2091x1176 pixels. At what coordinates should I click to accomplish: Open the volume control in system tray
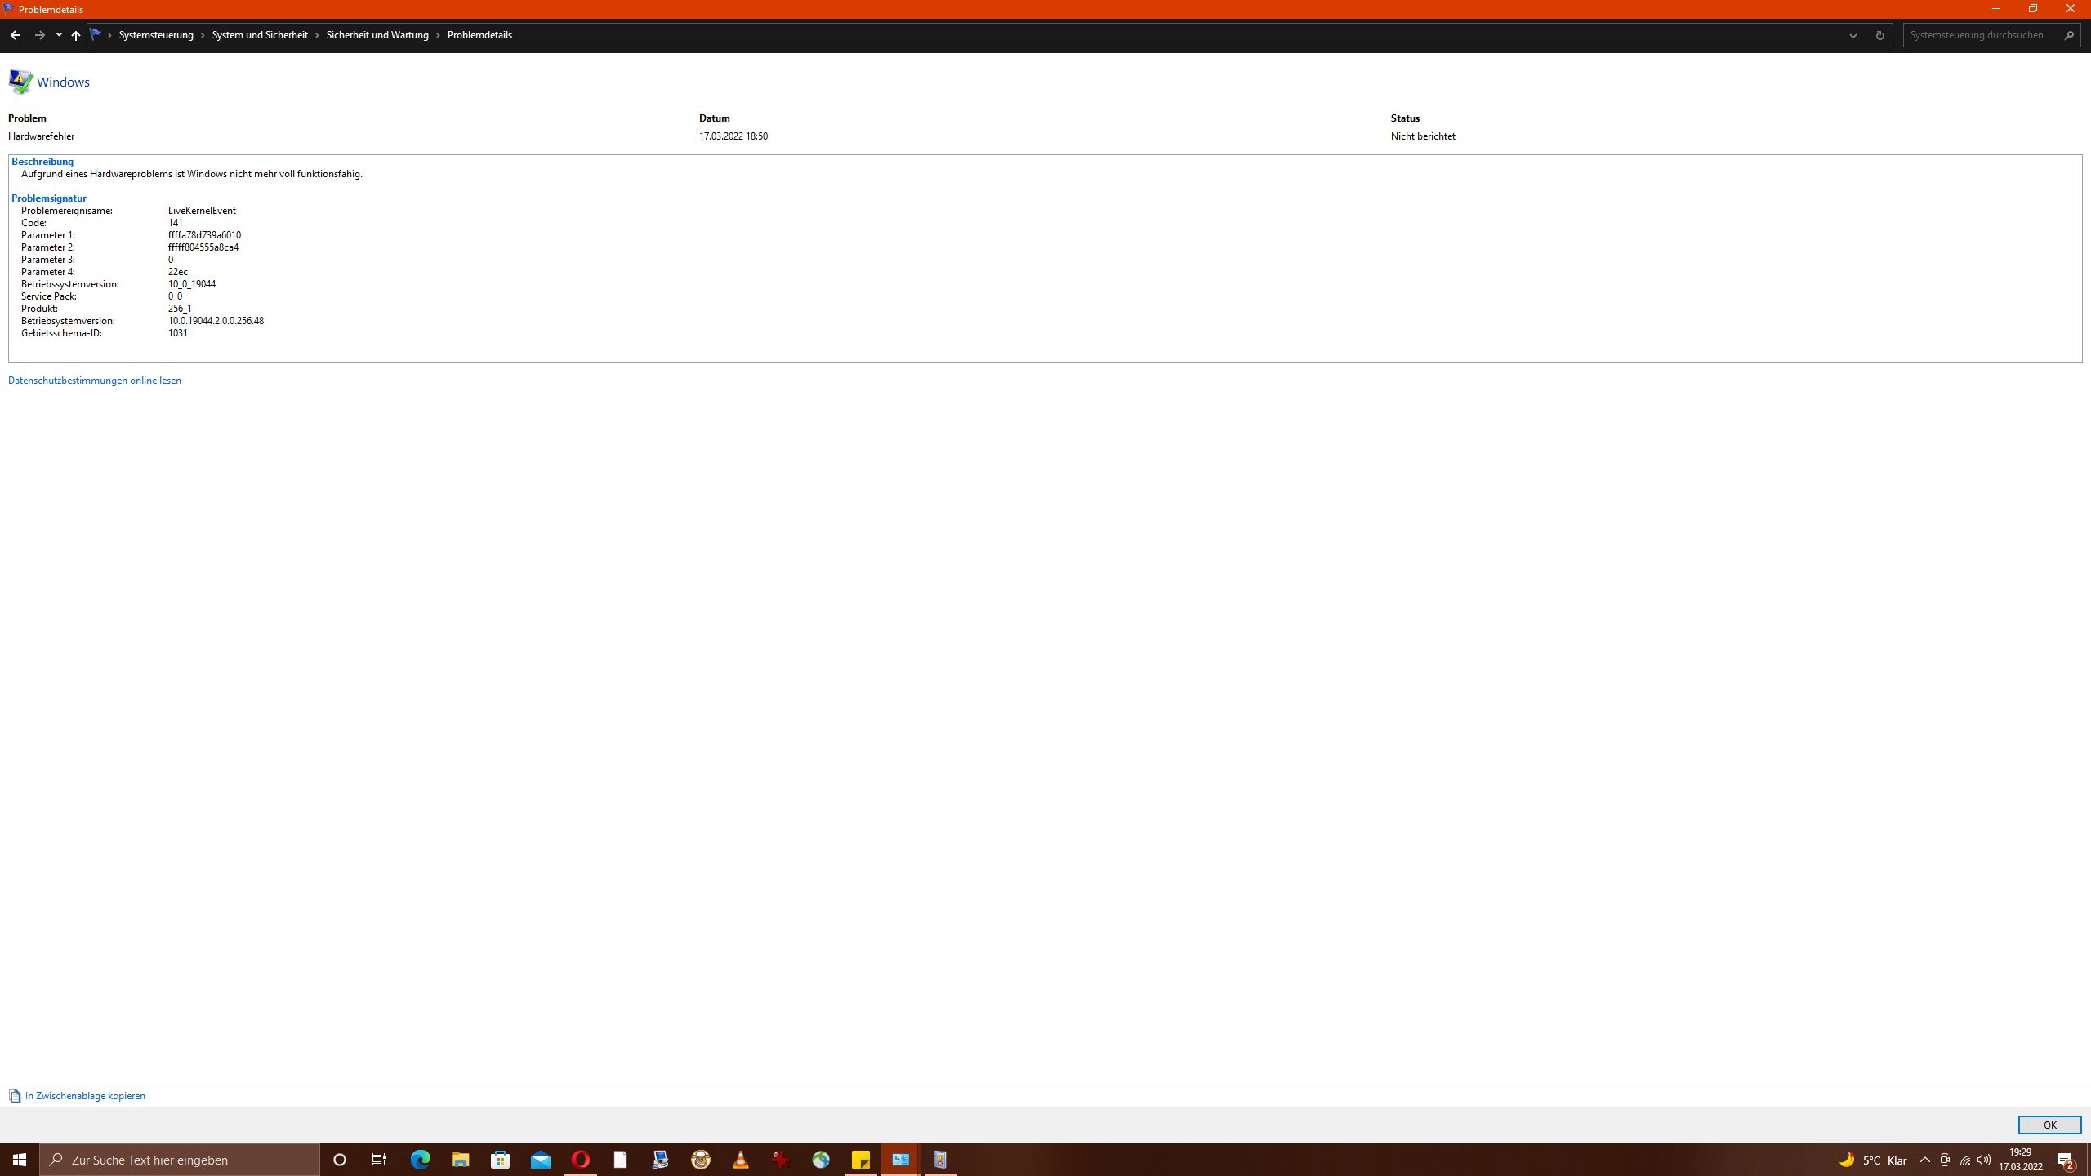point(1984,1160)
